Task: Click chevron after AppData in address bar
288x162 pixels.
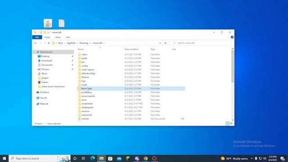Action: point(77,43)
